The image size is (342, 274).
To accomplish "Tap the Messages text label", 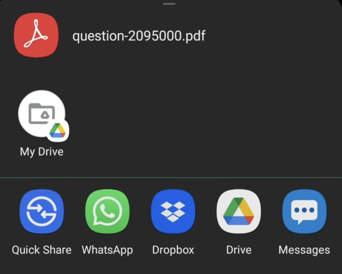I will click(304, 250).
